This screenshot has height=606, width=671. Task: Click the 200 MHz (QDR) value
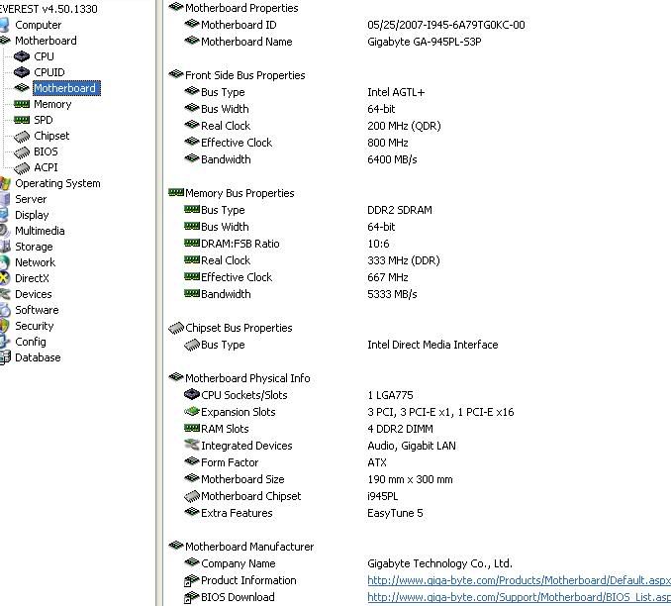click(404, 126)
